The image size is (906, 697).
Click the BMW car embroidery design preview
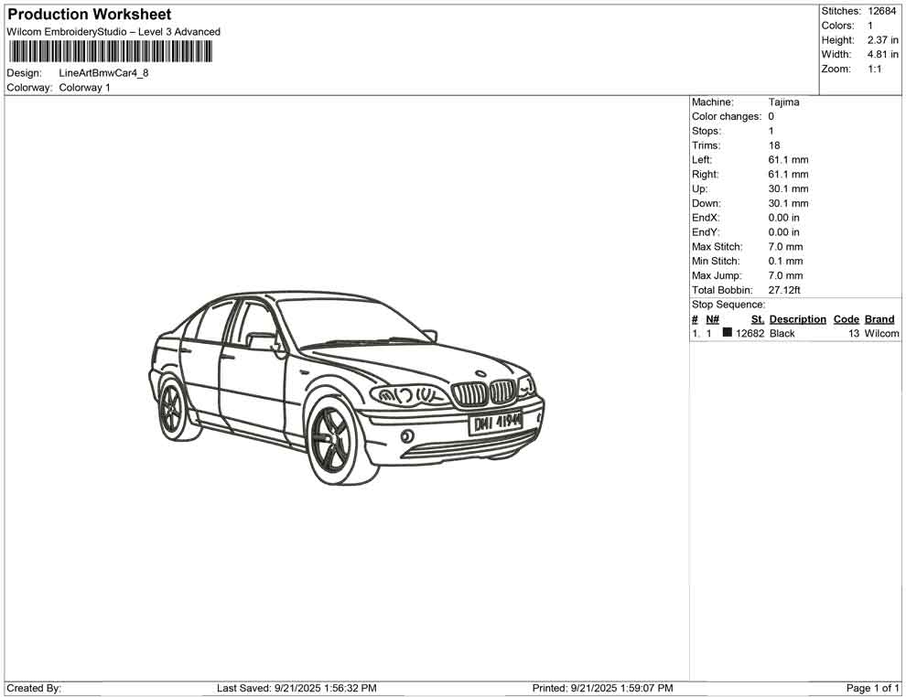tap(347, 388)
